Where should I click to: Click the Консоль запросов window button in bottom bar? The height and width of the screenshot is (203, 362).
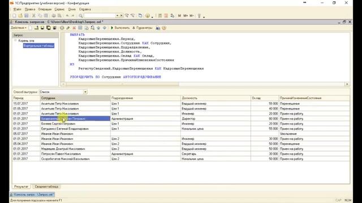tap(32, 195)
